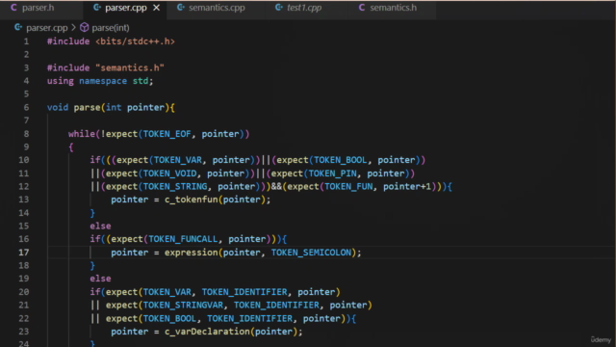Click line number 6 in the gutter
Screen dimensions: 616x347
(26, 107)
